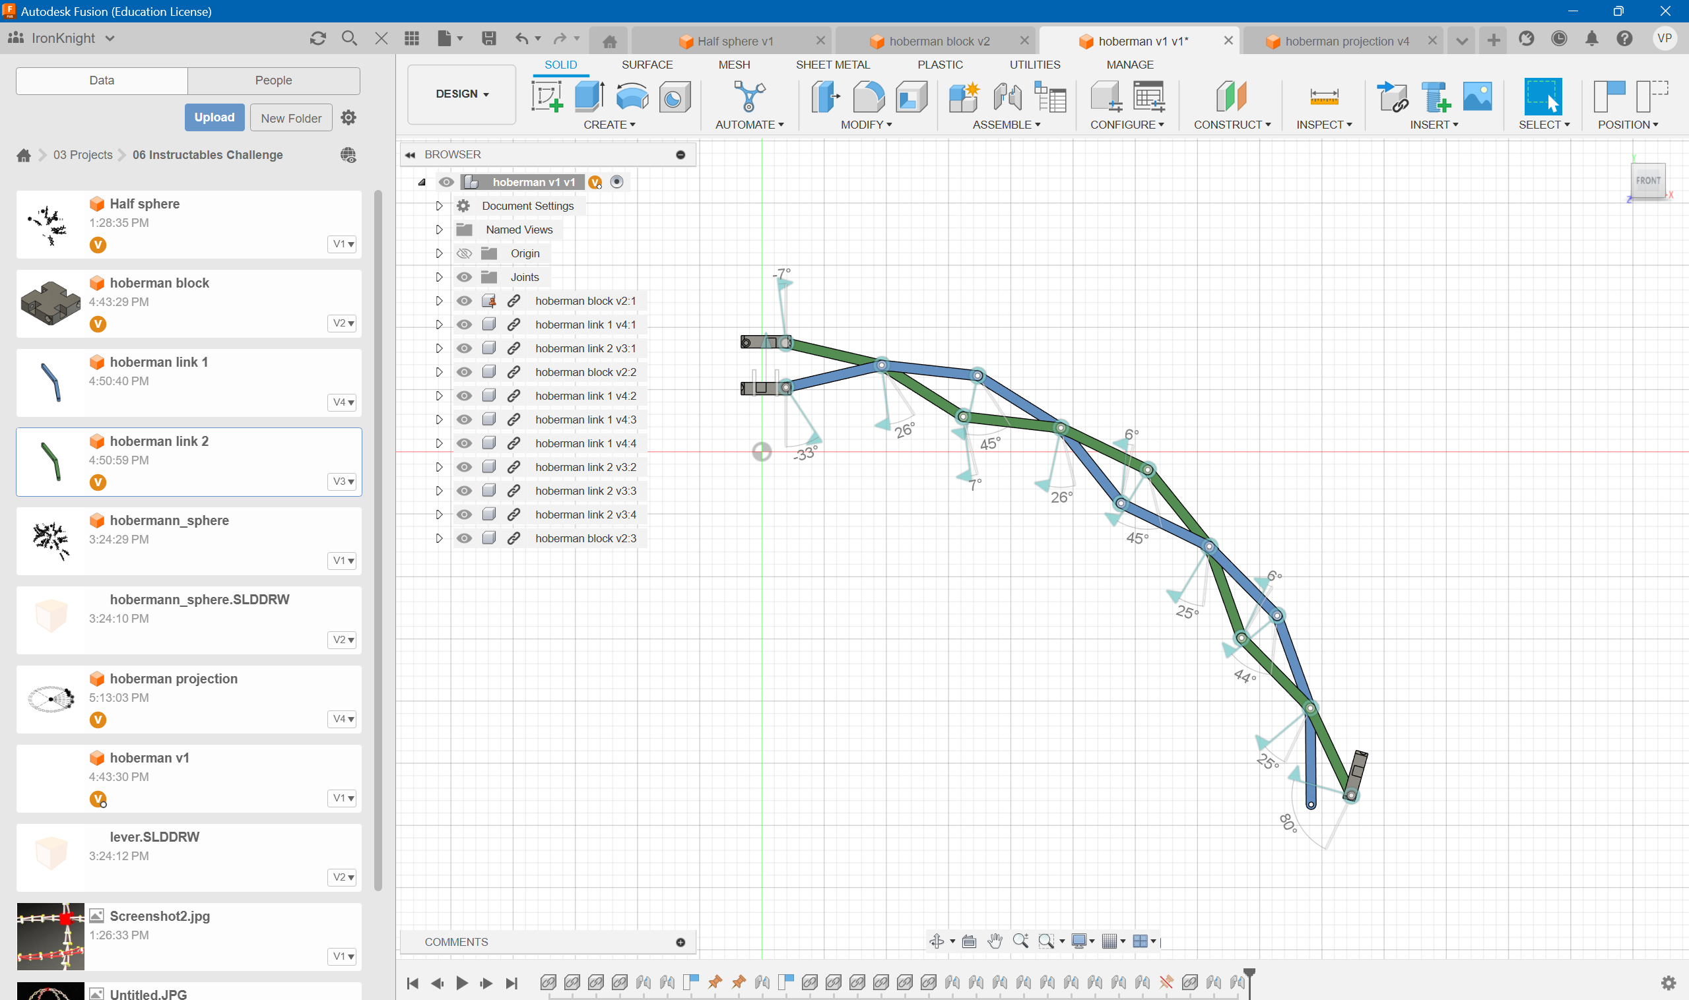
Task: Open the Automate fork icon
Action: point(749,96)
